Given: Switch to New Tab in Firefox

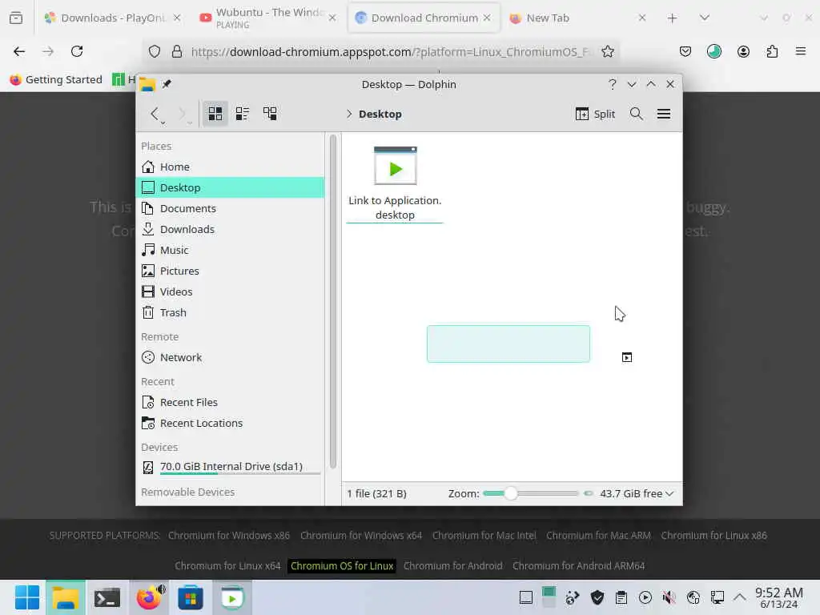Looking at the screenshot, I should 578,18.
